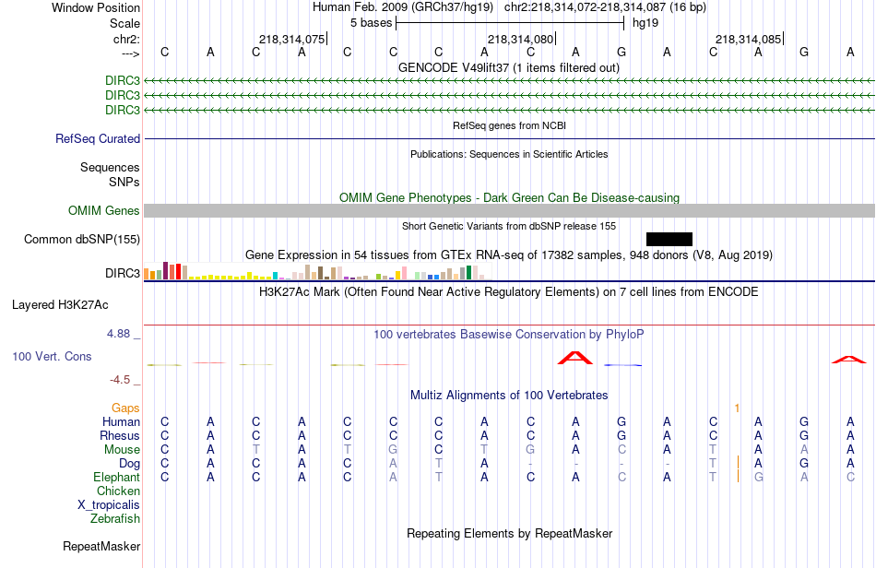Image resolution: width=876 pixels, height=568 pixels.
Task: Open the RepeatMasker track label
Action: [101, 546]
